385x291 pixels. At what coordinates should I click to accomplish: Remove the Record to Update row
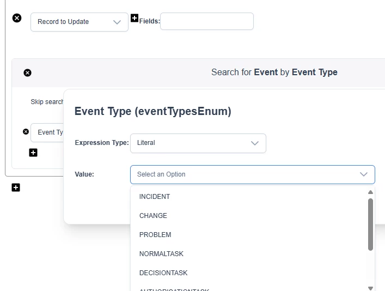coord(17,18)
